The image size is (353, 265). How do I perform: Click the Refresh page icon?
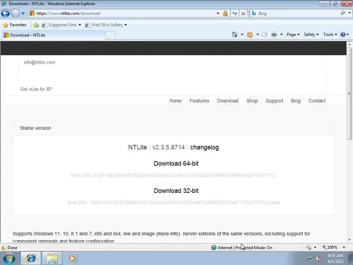coord(234,13)
